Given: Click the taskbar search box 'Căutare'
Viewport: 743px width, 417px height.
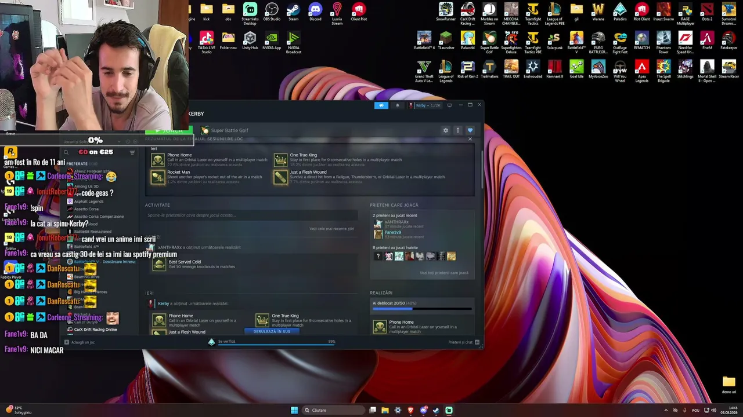Looking at the screenshot, I should pos(332,410).
